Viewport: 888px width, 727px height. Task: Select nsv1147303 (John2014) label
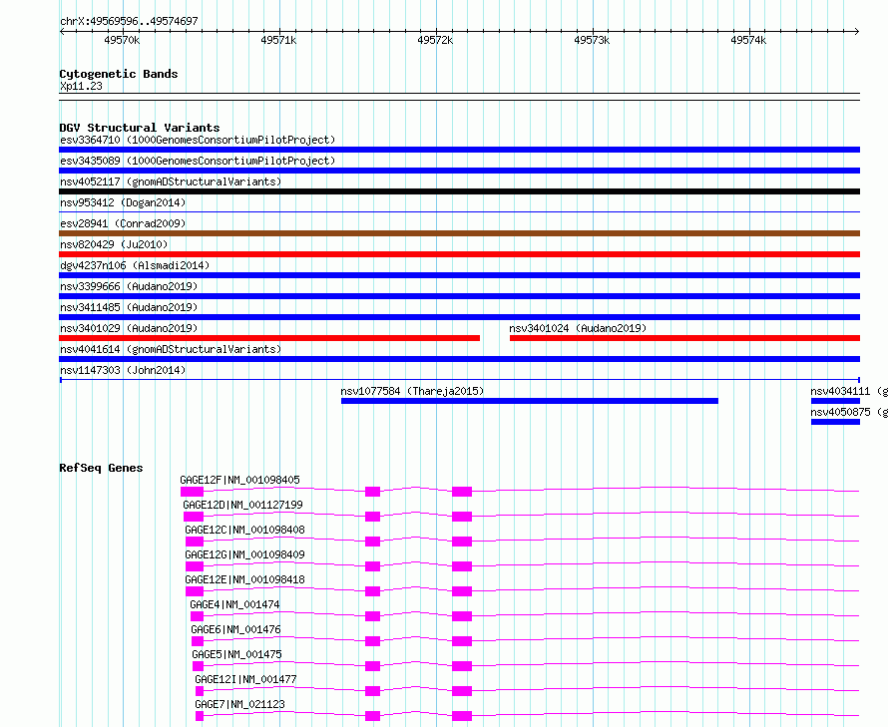[x=123, y=370]
